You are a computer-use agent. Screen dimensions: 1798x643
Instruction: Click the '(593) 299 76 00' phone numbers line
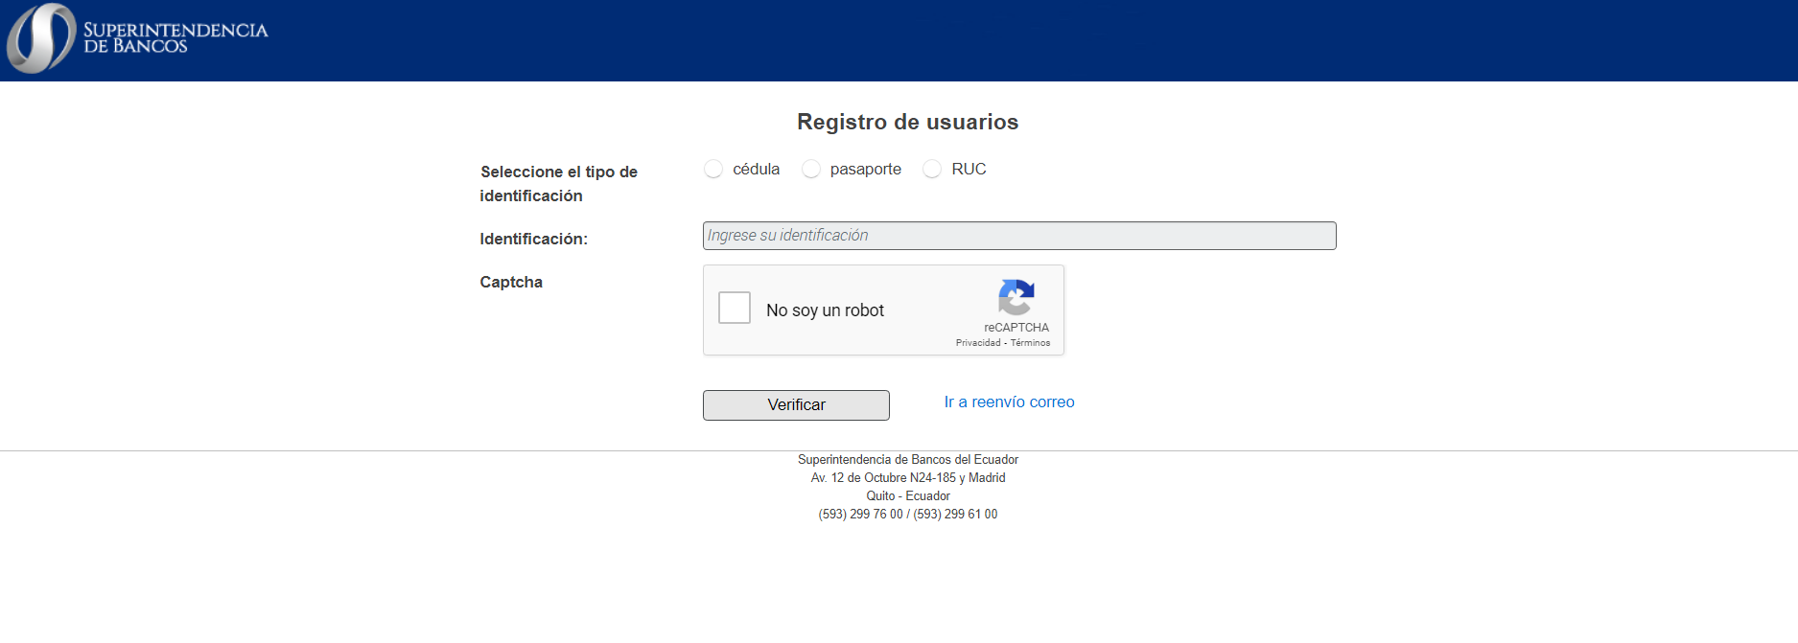click(x=908, y=515)
